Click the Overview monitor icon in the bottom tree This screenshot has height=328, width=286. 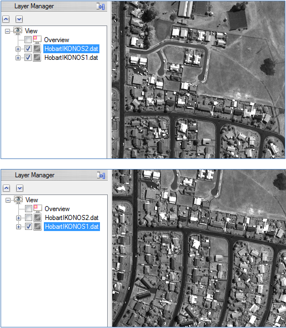38,208
